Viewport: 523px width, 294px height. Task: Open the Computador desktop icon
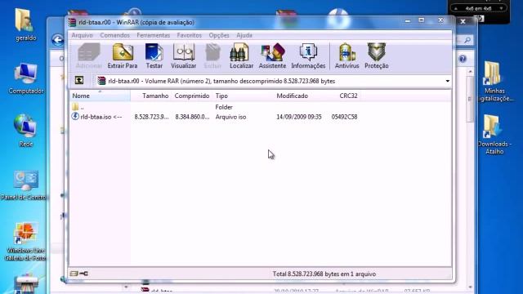(26, 78)
